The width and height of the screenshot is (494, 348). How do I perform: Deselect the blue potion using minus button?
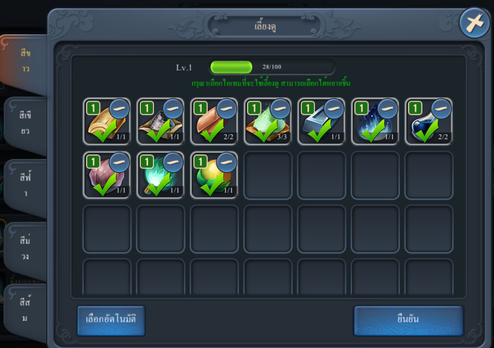tap(441, 109)
